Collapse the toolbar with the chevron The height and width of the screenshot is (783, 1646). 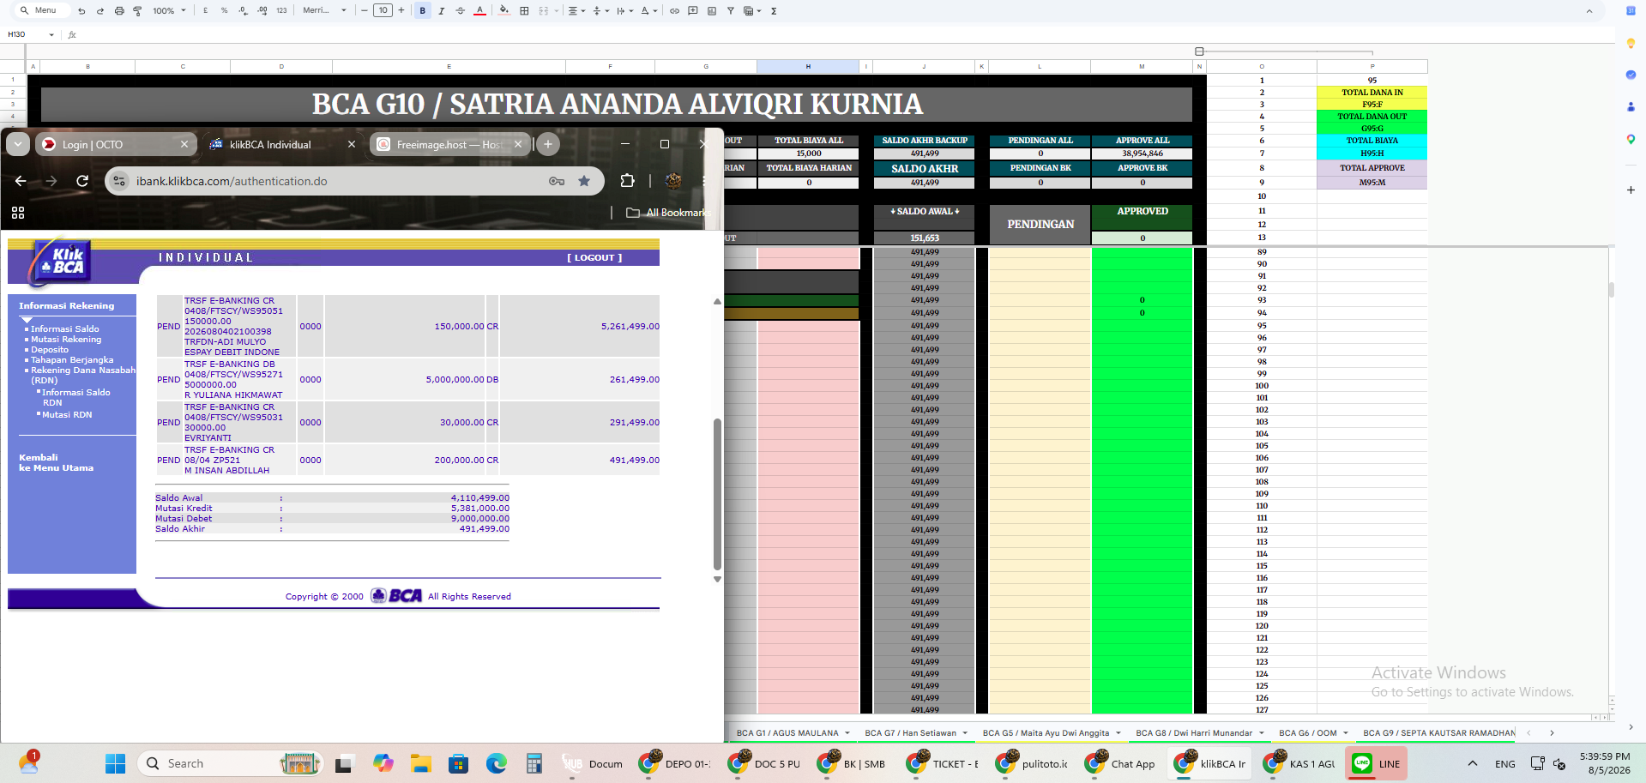point(1589,11)
